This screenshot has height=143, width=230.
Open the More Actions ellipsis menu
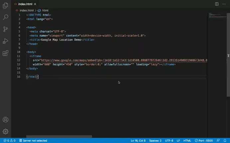pyautogui.click(x=224, y=4)
